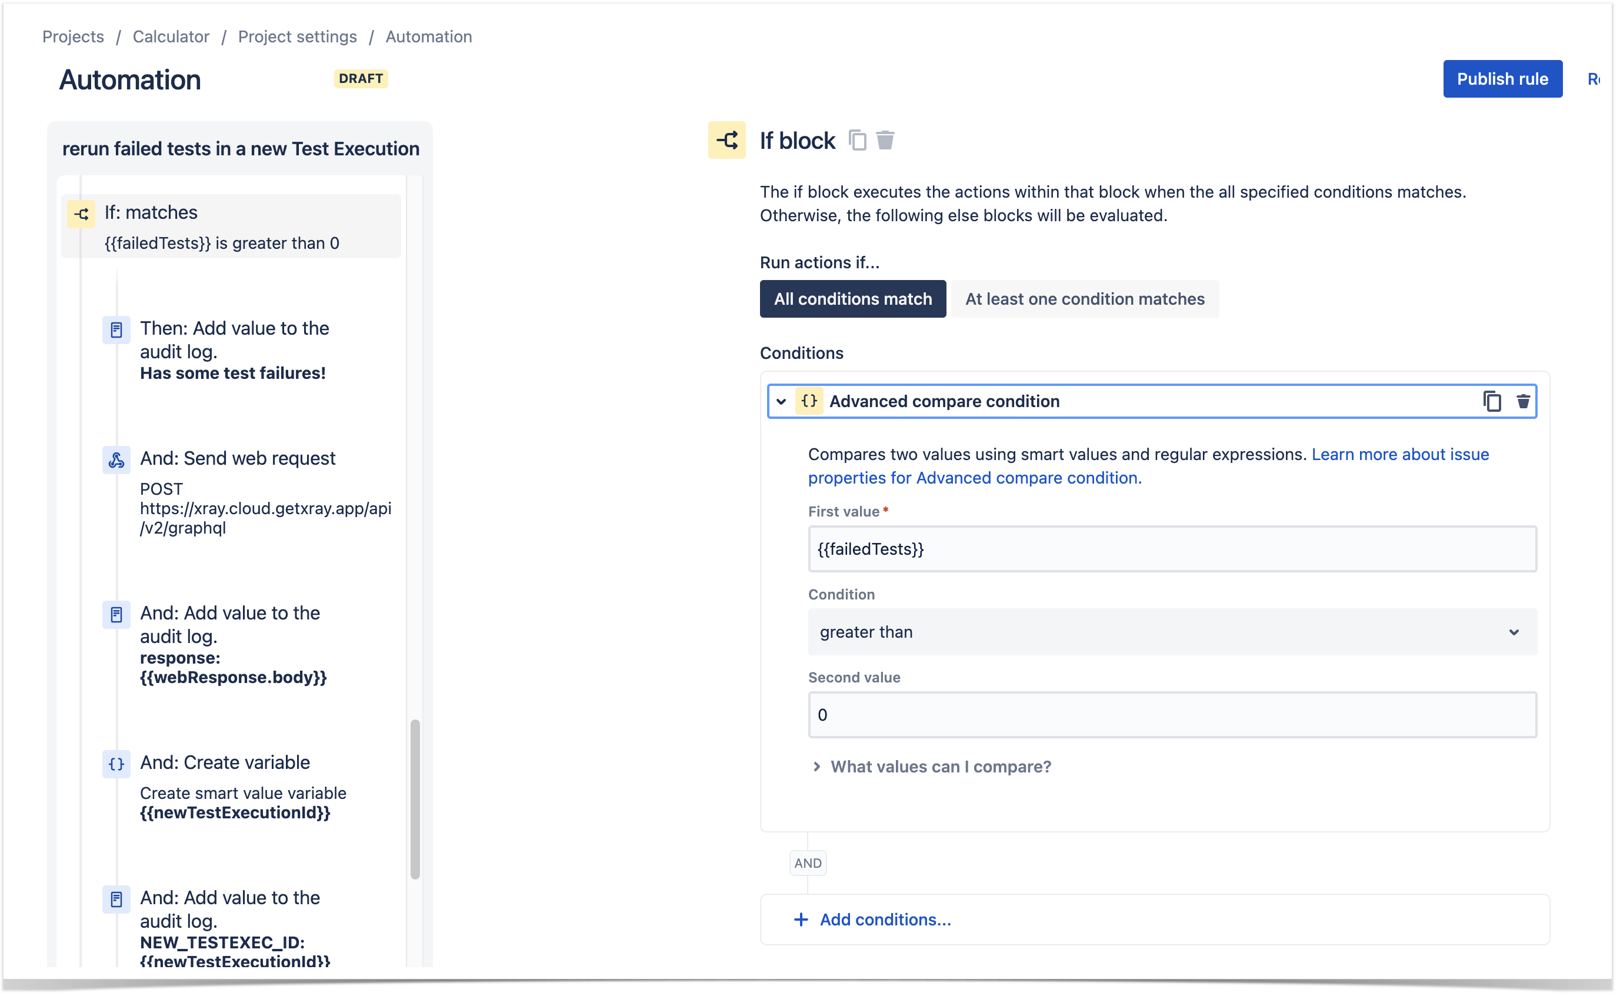This screenshot has height=996, width=1620.
Task: Select All conditions match option
Action: (x=853, y=299)
